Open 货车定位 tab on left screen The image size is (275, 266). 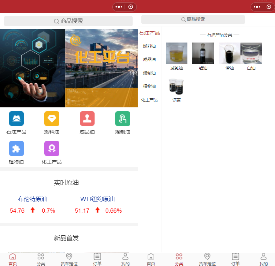point(69,259)
